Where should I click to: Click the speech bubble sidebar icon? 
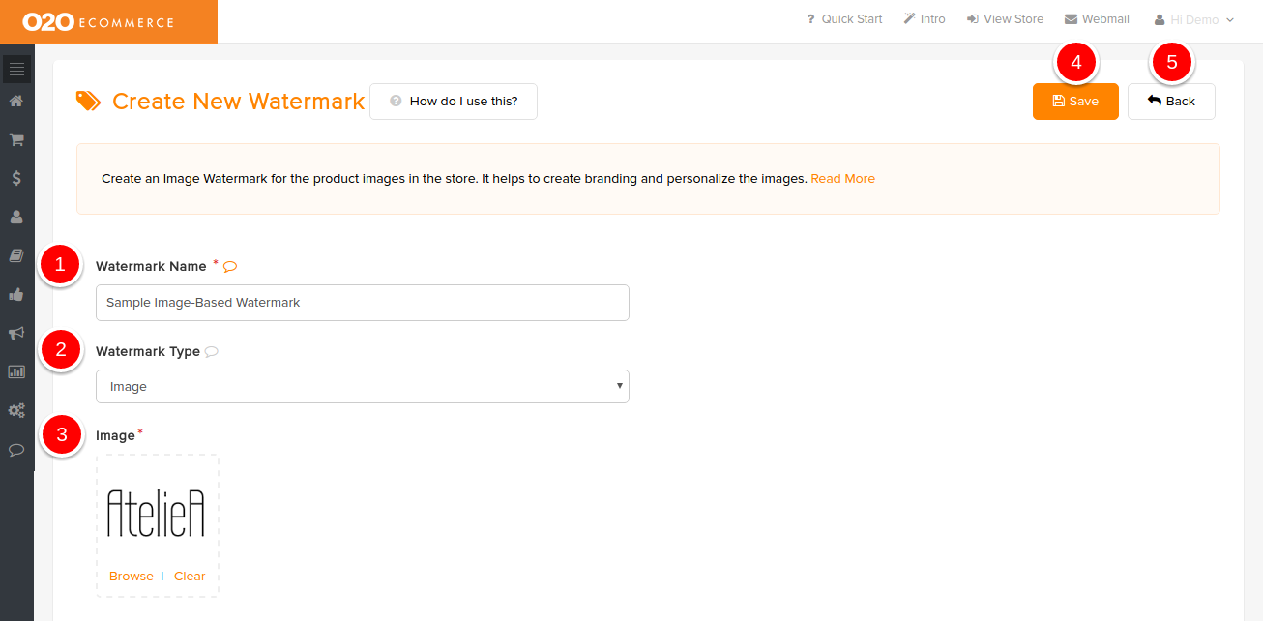click(x=16, y=449)
